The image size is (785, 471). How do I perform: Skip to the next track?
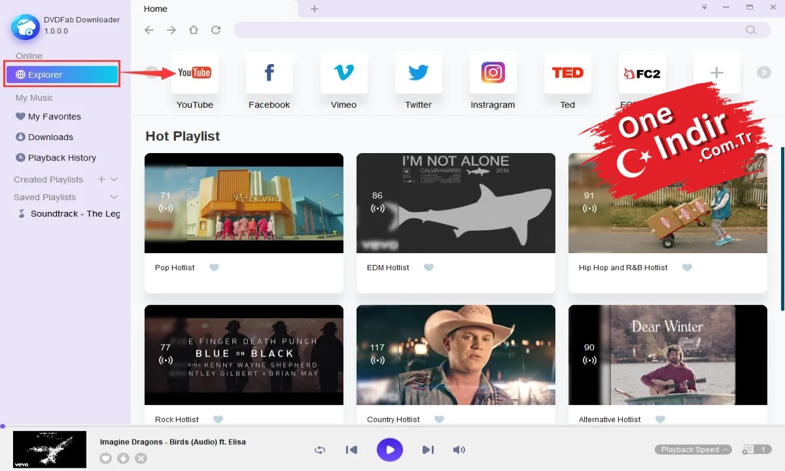(428, 450)
